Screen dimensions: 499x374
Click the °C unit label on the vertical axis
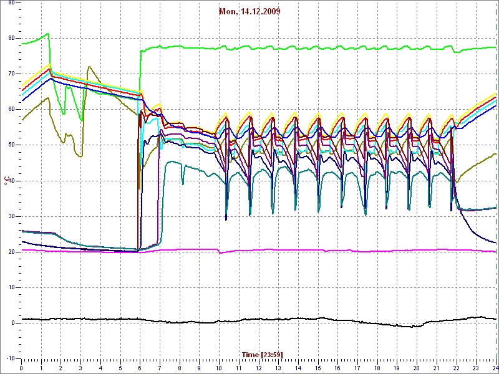click(x=6, y=181)
